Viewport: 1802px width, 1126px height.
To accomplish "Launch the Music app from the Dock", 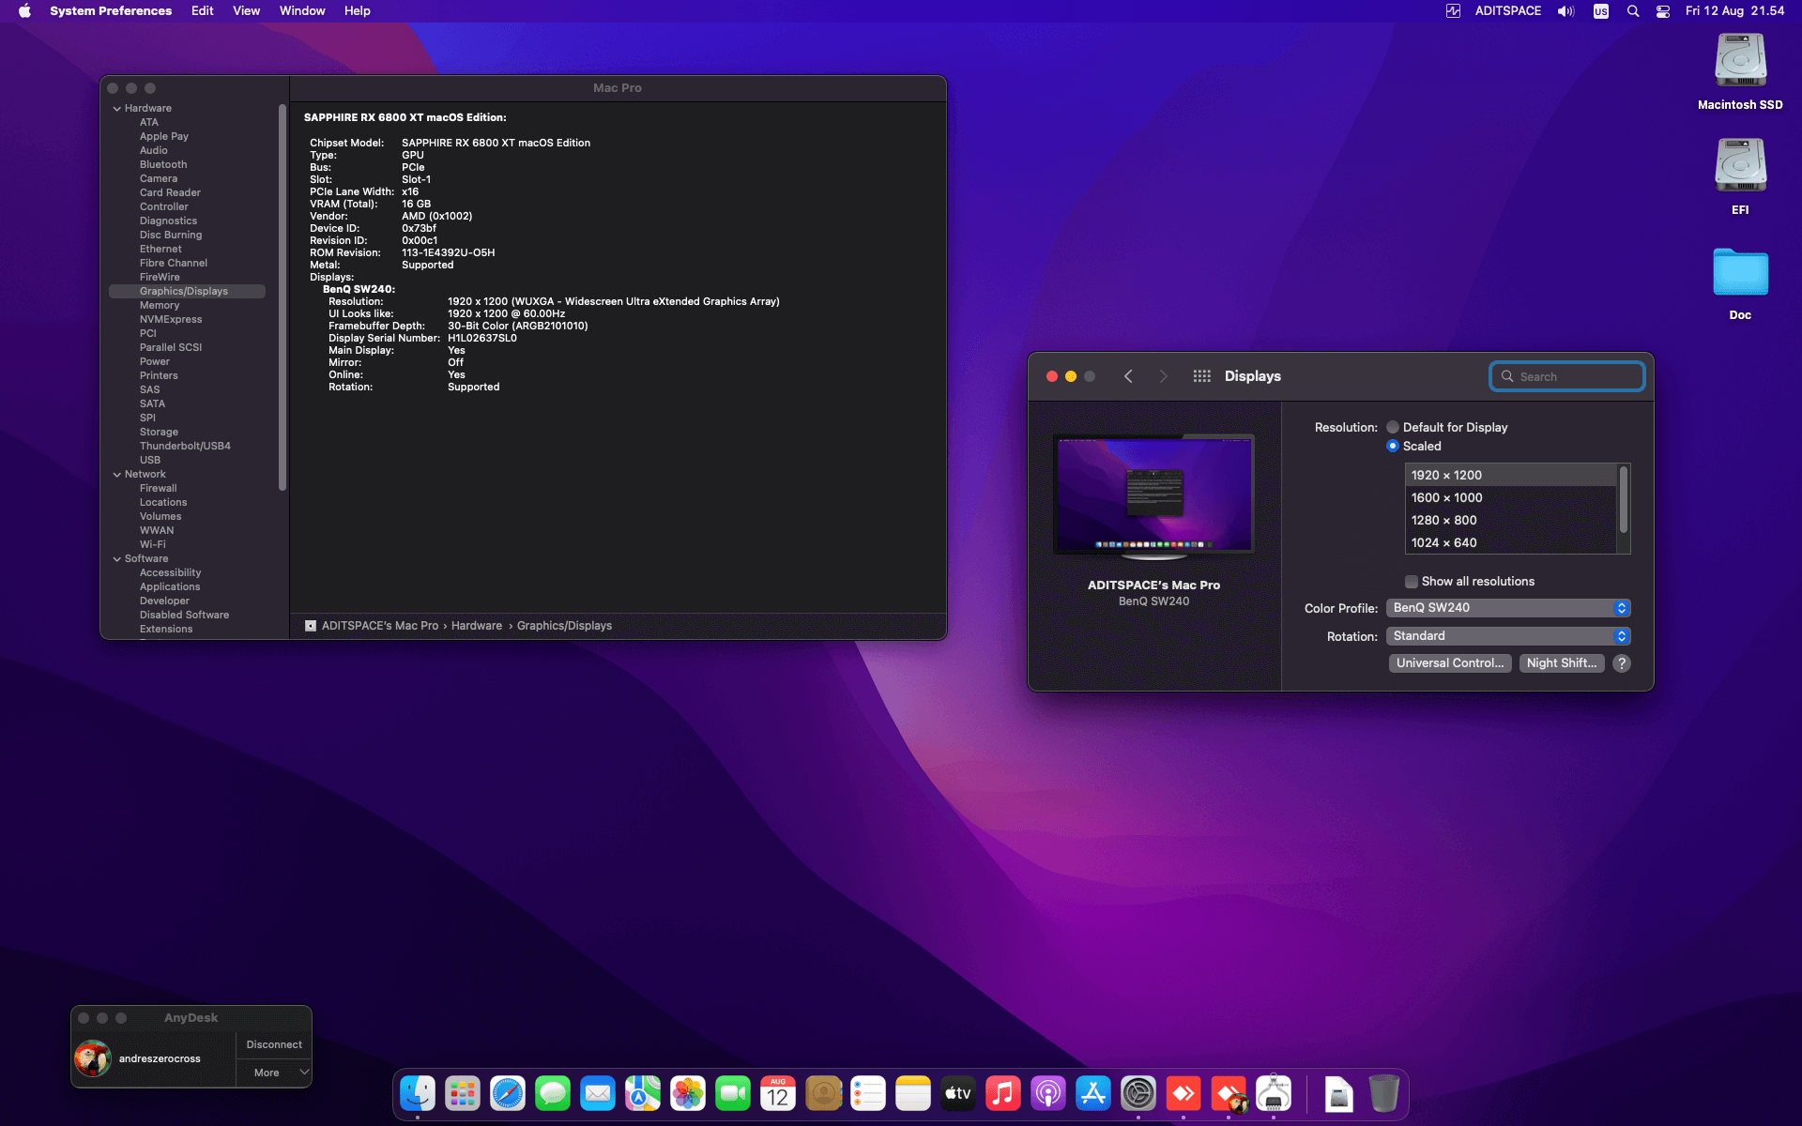I will pyautogui.click(x=1003, y=1092).
